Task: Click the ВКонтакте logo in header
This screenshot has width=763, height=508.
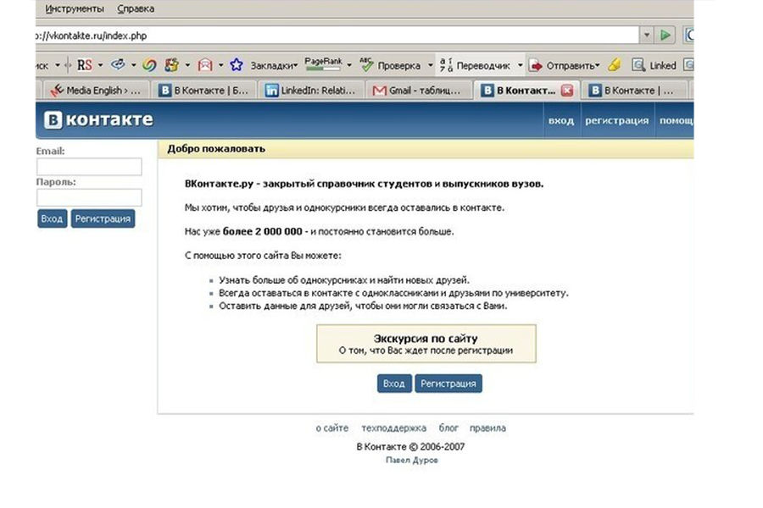Action: 98,119
